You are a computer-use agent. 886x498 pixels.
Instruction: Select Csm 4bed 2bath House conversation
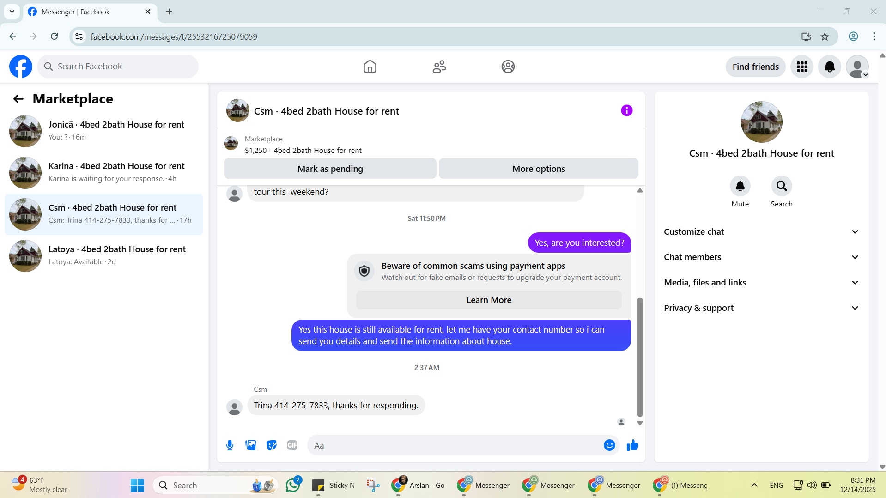pyautogui.click(x=104, y=214)
